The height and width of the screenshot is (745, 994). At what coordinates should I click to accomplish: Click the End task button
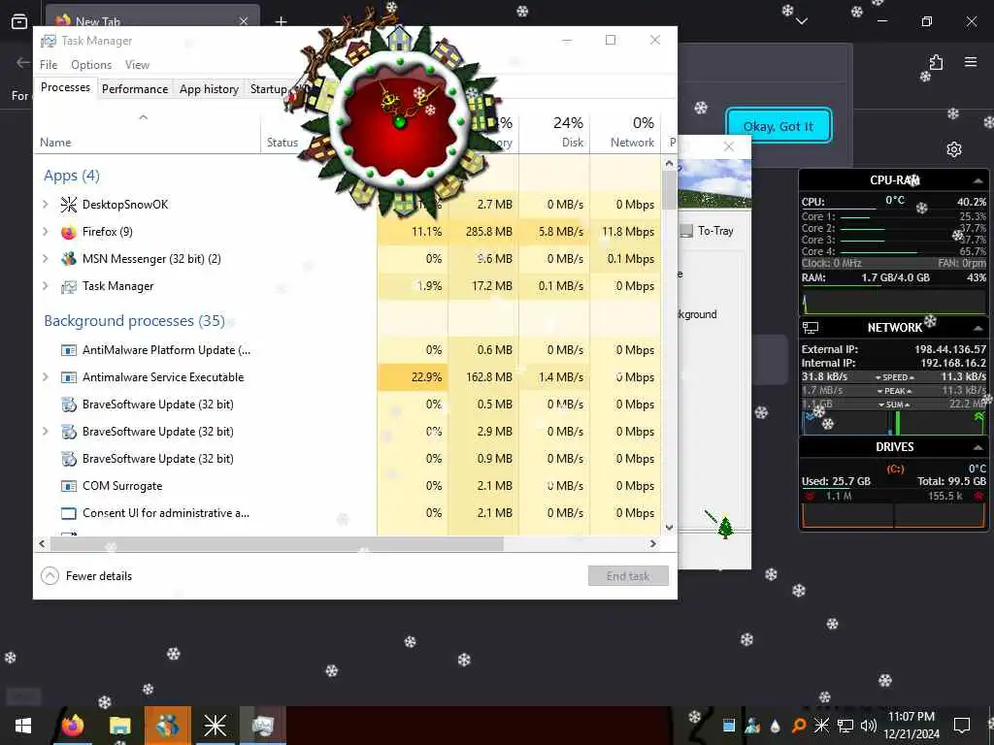point(628,576)
